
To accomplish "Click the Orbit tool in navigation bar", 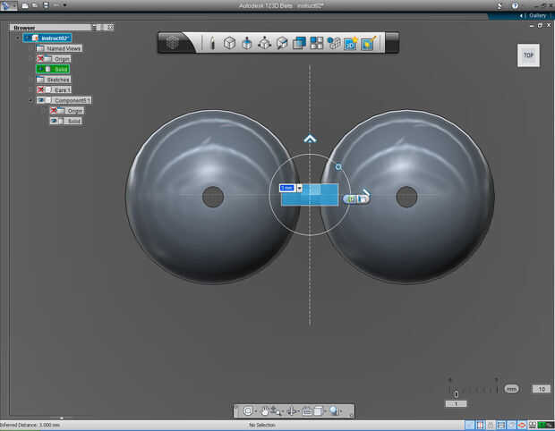I will [248, 410].
